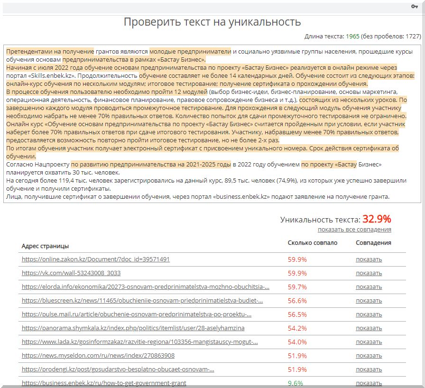Click the text length value 1965
The height and width of the screenshot is (388, 425).
pyautogui.click(x=352, y=37)
